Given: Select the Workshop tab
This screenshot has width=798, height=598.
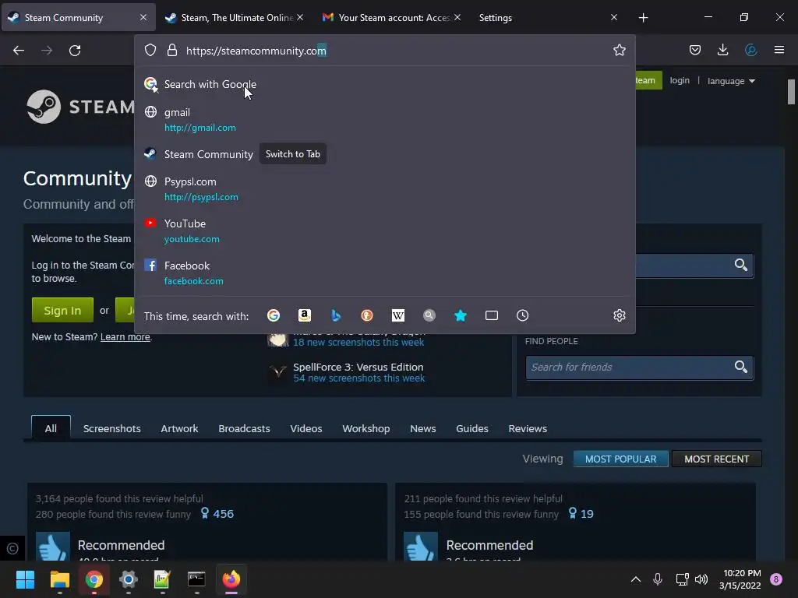Looking at the screenshot, I should (366, 429).
